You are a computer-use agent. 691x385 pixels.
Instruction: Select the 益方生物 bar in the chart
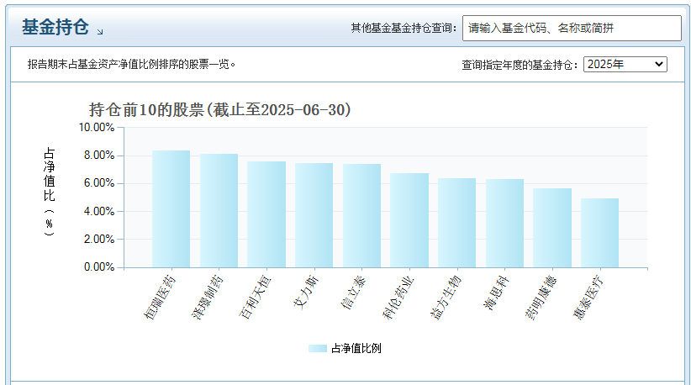[457, 223]
